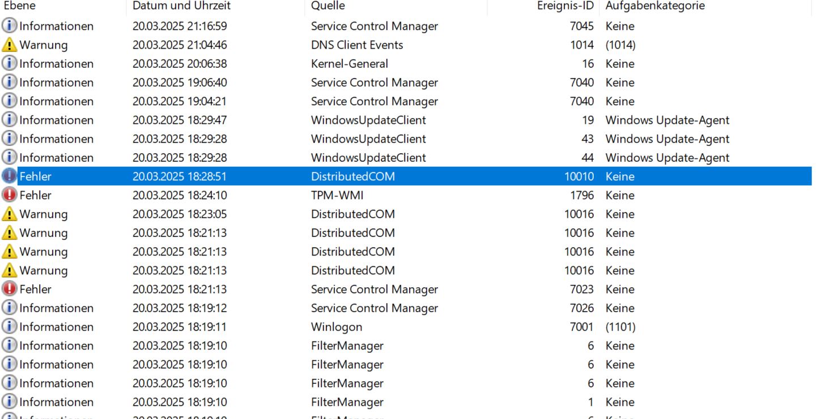Click the info icon of Kernel-General row

coord(9,63)
